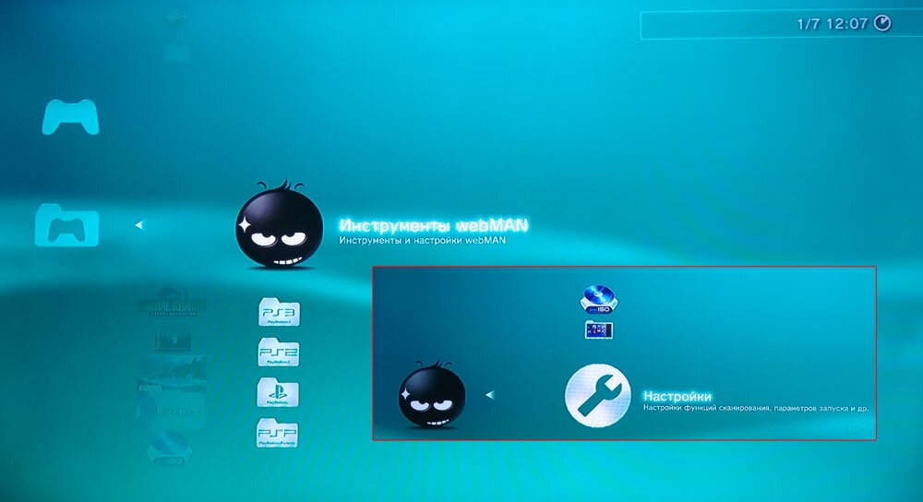Click the date and time text 1/7 12:07

[833, 24]
